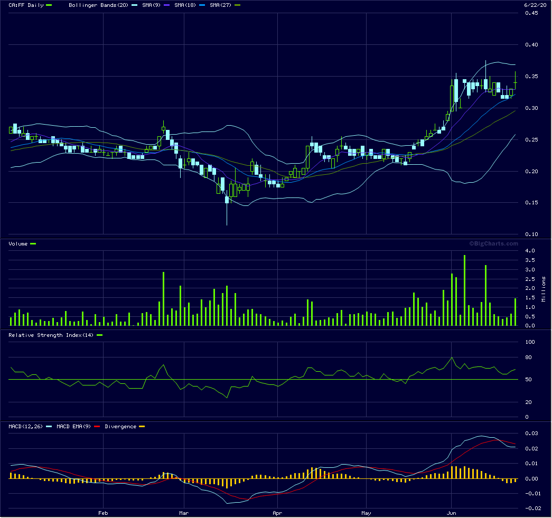Click the vertical Millions axis label

tap(544, 289)
